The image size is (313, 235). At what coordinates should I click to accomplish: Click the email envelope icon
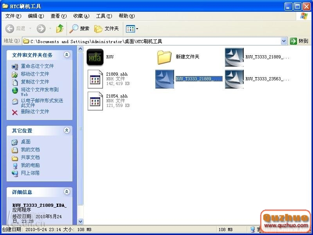(15, 101)
